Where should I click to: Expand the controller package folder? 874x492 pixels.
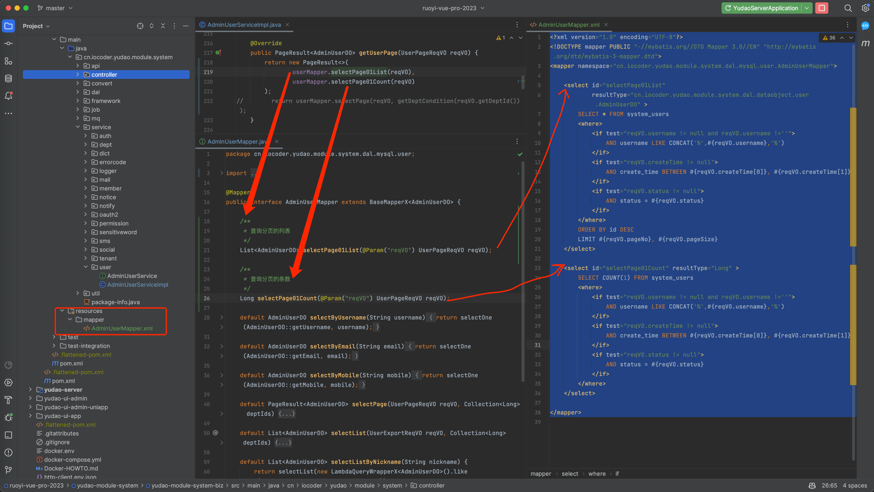point(78,74)
